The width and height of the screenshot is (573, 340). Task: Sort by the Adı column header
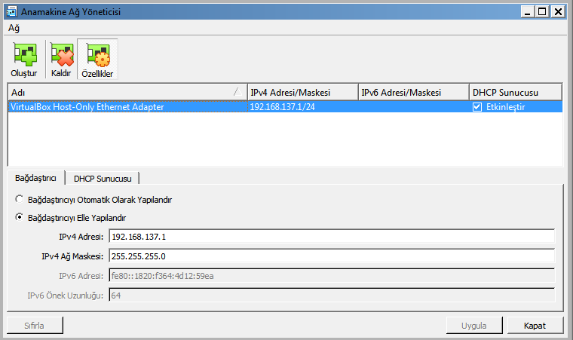127,92
